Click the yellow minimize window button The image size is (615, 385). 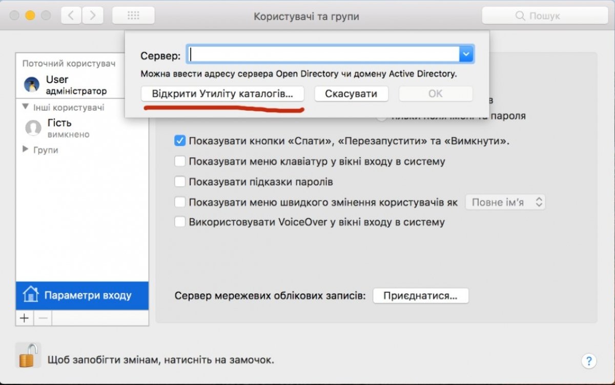[x=30, y=16]
